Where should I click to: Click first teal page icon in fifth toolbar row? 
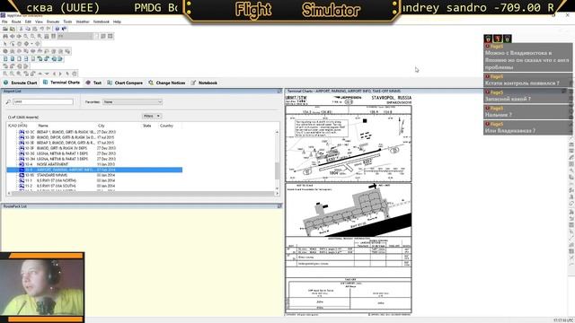(5, 58)
